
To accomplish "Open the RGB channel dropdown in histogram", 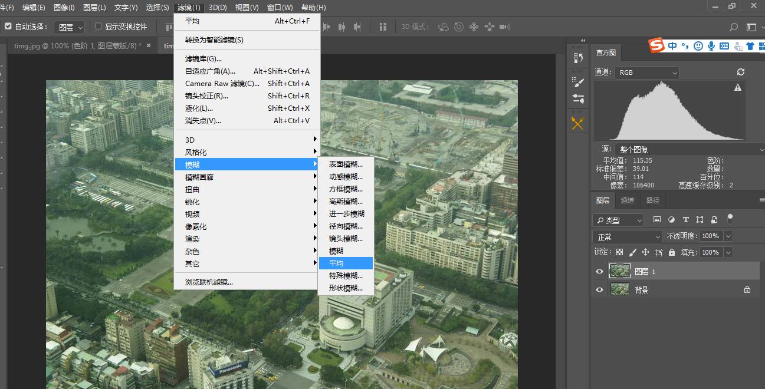I will [647, 72].
